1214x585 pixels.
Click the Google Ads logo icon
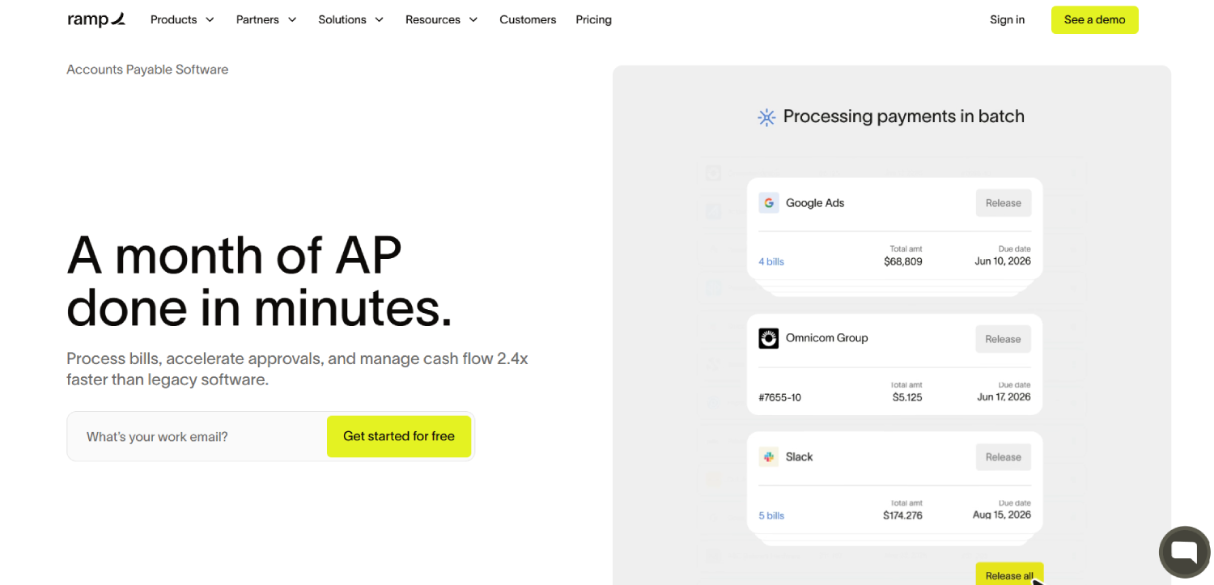click(x=768, y=203)
